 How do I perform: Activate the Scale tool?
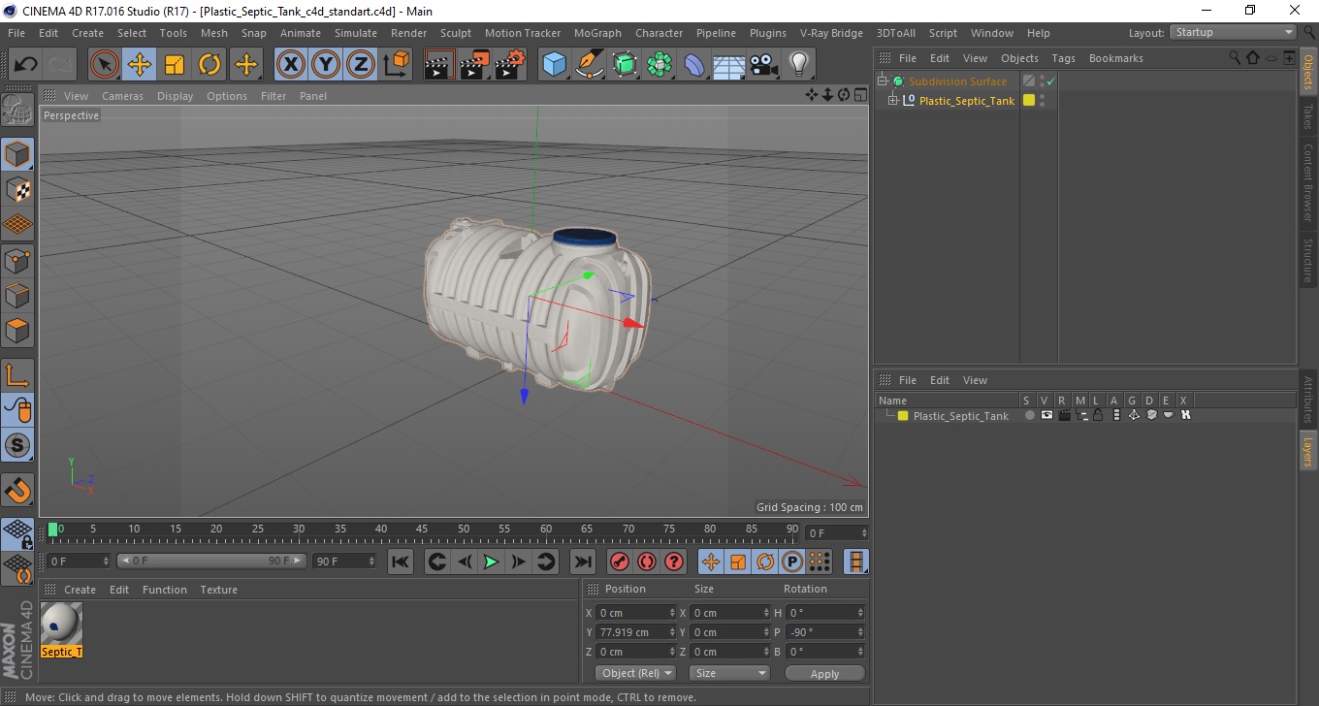pyautogui.click(x=175, y=65)
